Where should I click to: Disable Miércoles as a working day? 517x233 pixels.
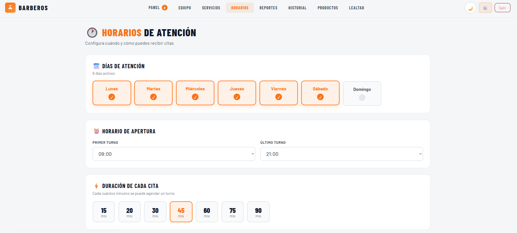coord(195,93)
